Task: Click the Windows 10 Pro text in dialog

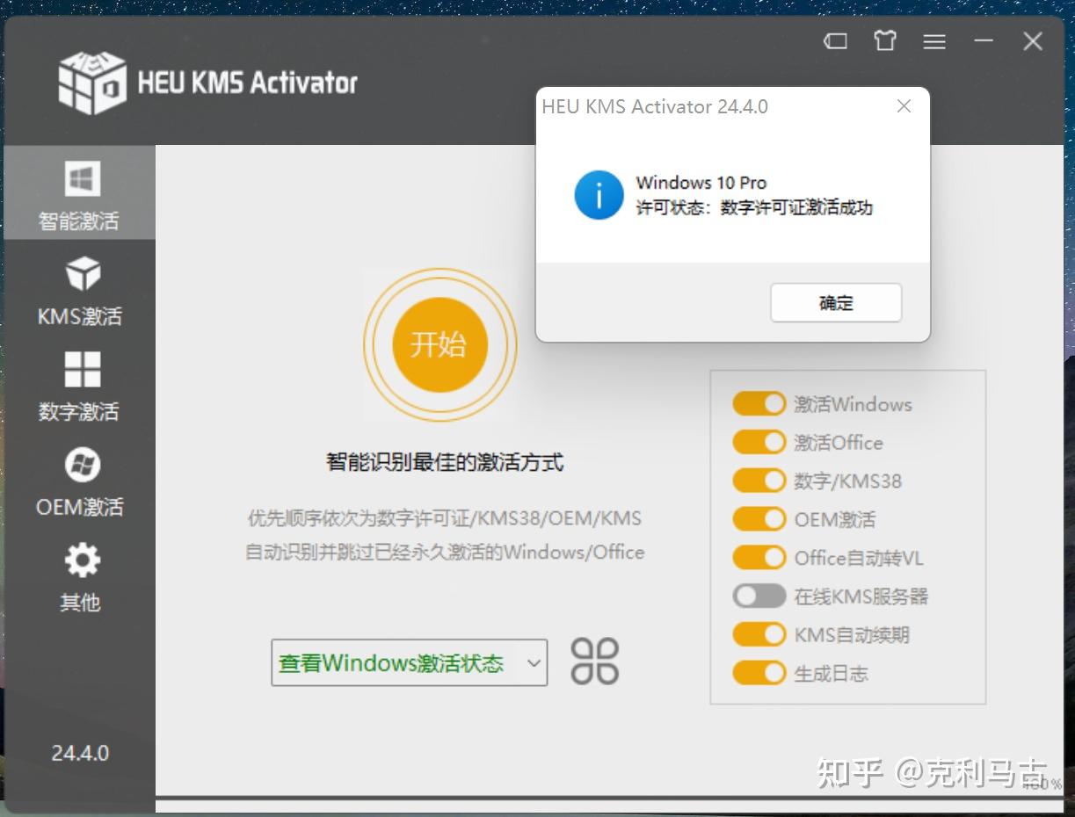Action: (701, 183)
